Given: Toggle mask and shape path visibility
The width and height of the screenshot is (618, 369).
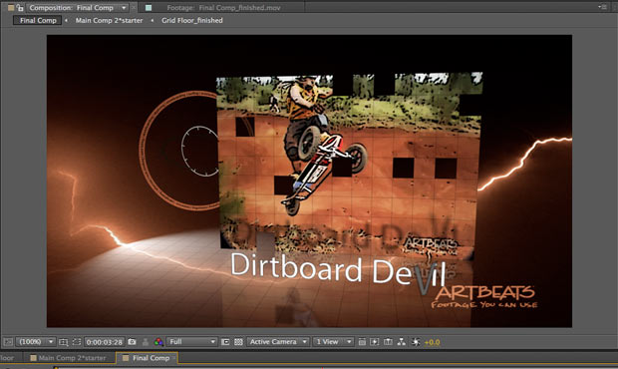Looking at the screenshot, I should 77,342.
